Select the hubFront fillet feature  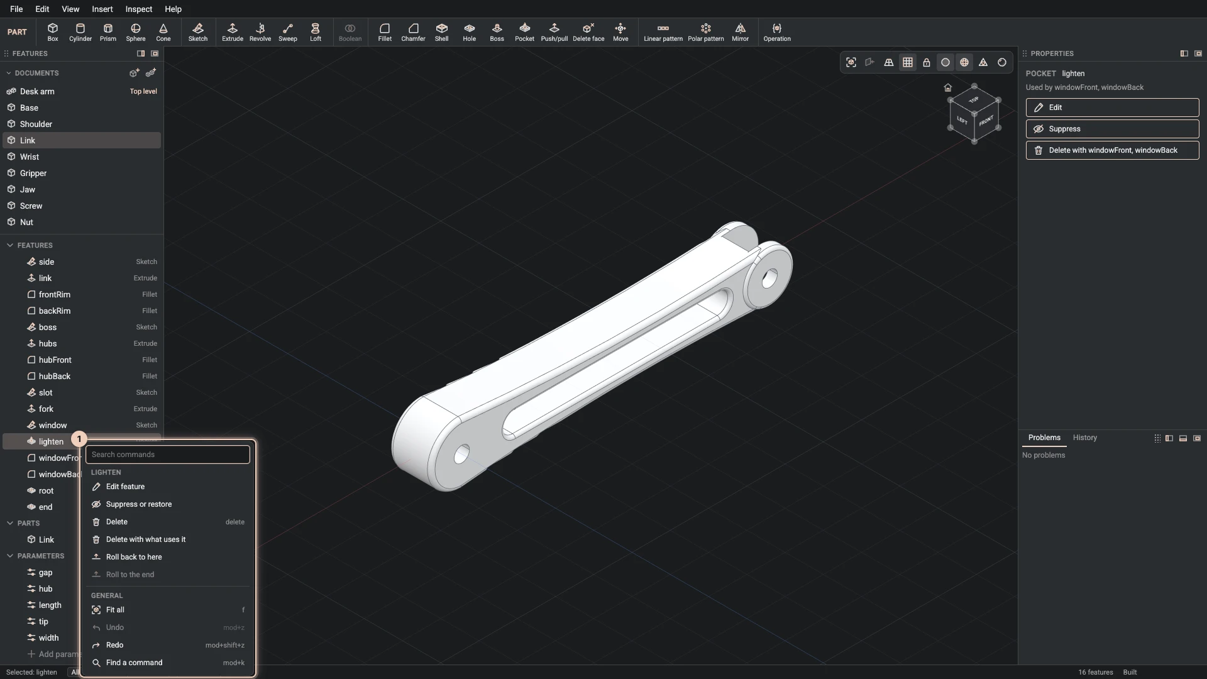click(x=82, y=360)
